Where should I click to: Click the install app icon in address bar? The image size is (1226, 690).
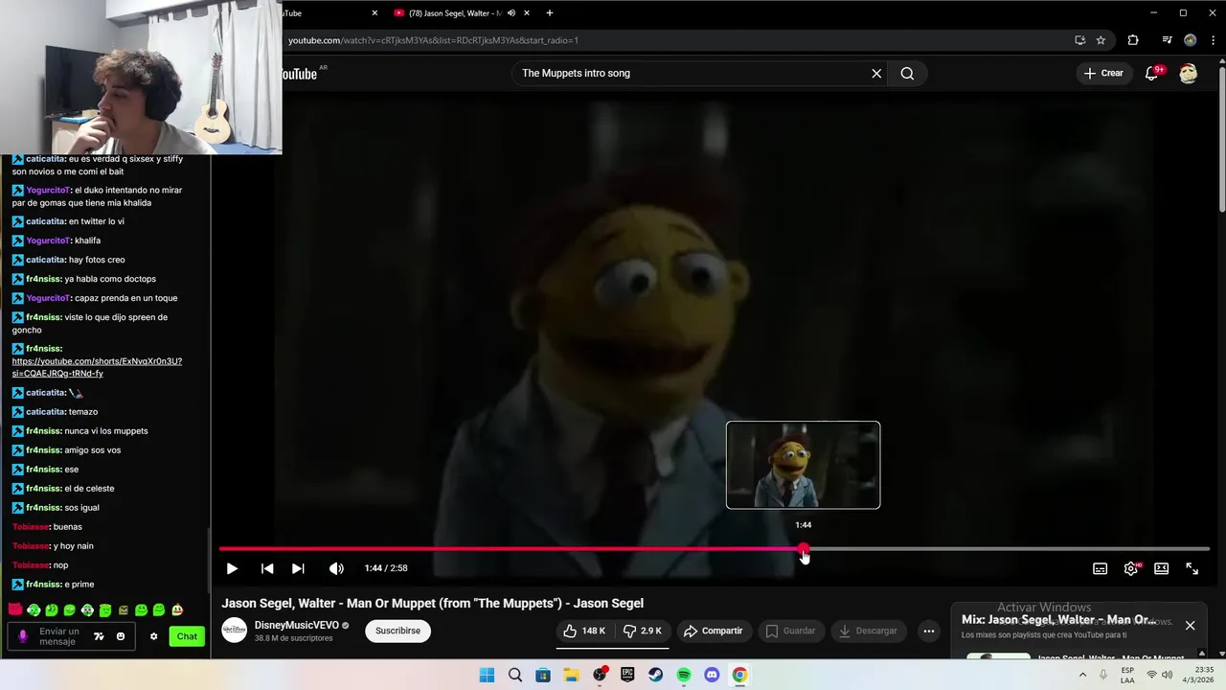[x=1079, y=40]
